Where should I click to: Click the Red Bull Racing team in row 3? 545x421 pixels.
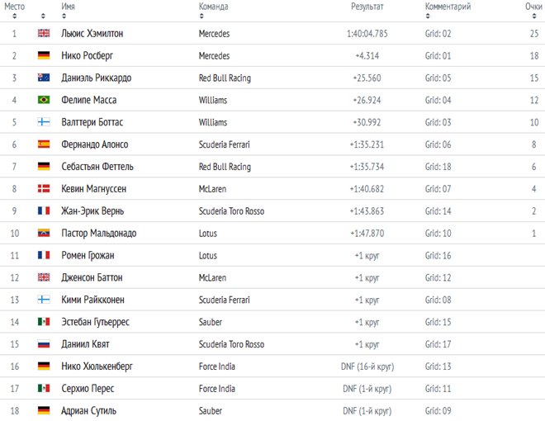click(225, 78)
